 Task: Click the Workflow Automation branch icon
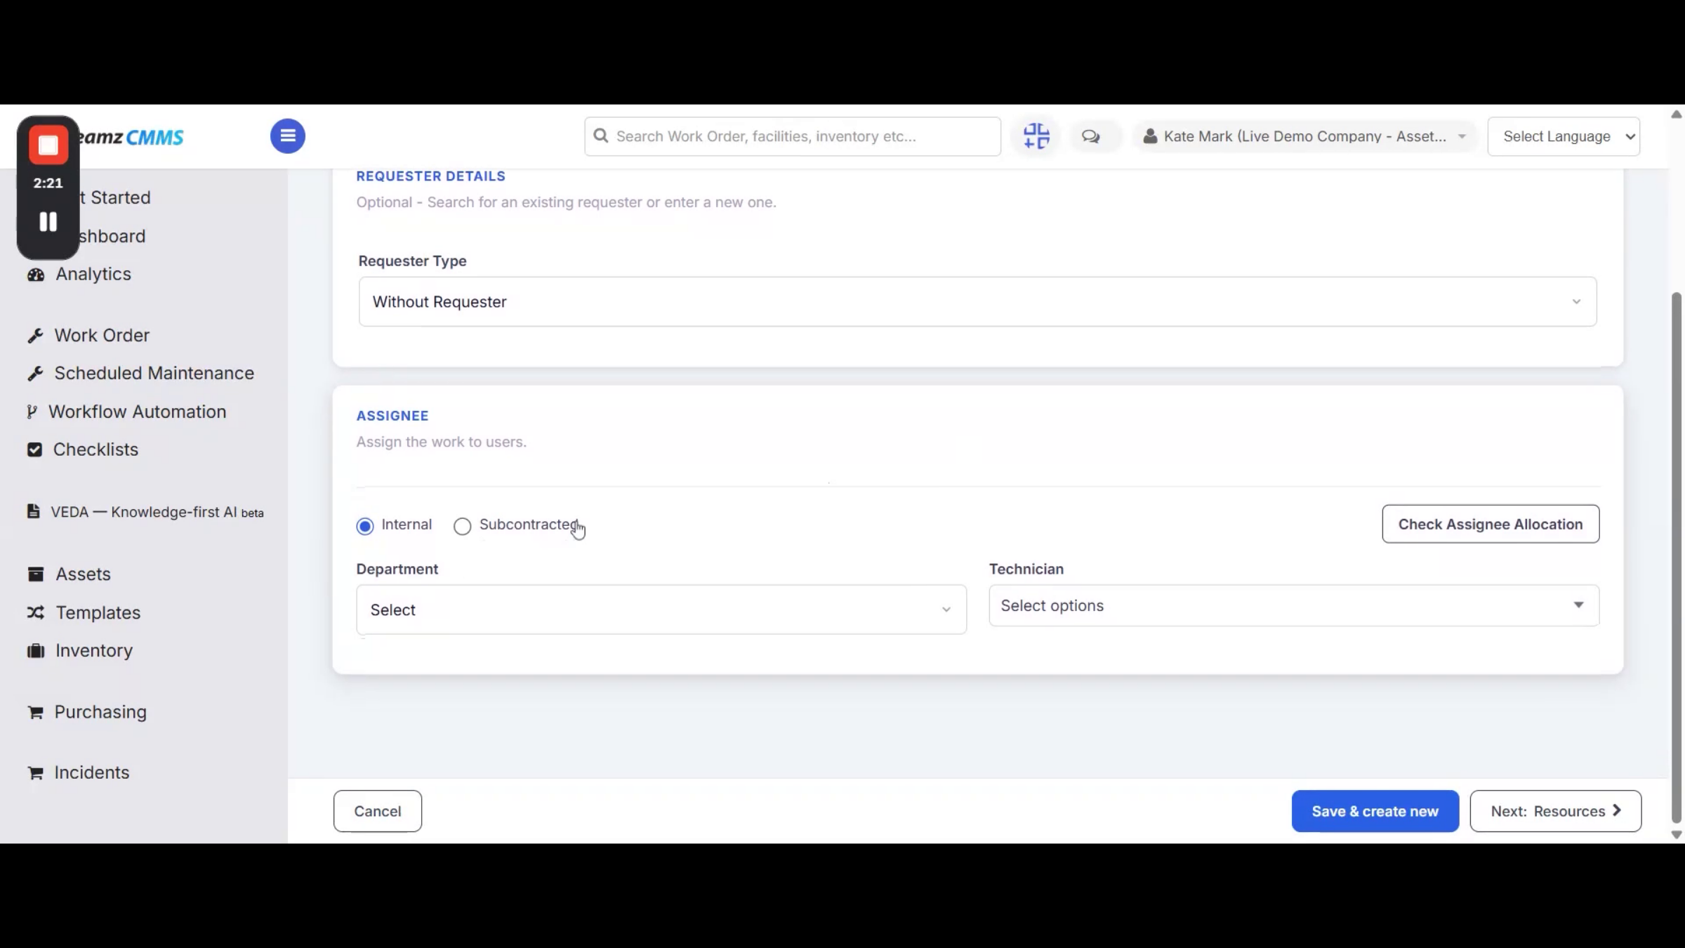click(32, 412)
